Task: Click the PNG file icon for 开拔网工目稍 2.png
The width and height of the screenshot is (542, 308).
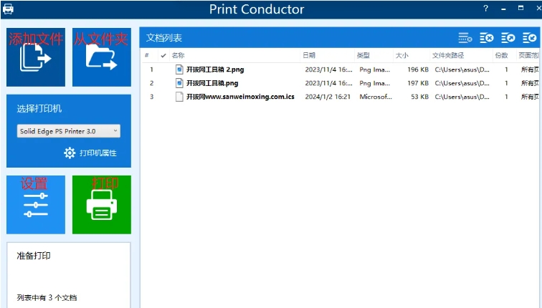Action: point(179,69)
